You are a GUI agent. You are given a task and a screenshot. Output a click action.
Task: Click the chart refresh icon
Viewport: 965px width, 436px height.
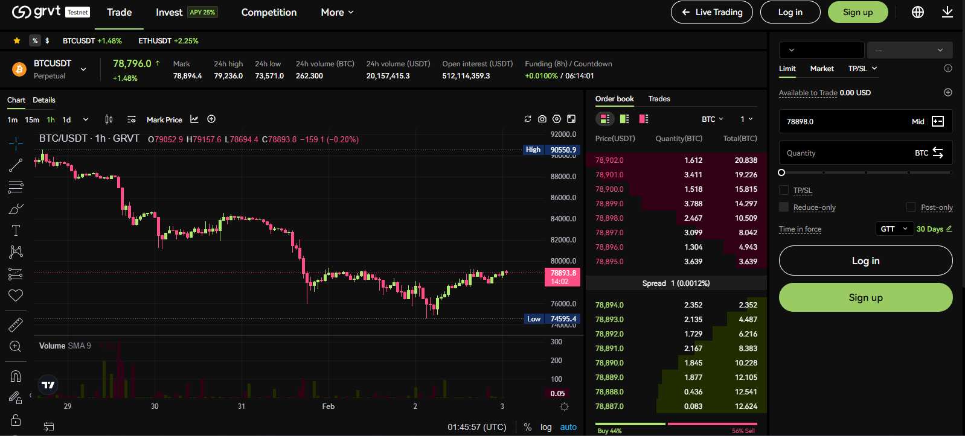pyautogui.click(x=528, y=119)
